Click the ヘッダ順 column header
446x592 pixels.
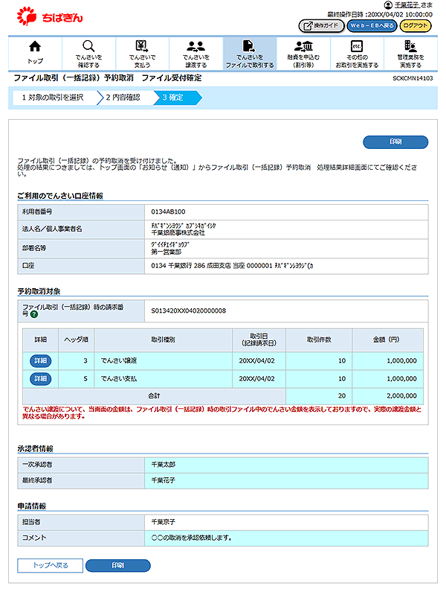[76, 340]
